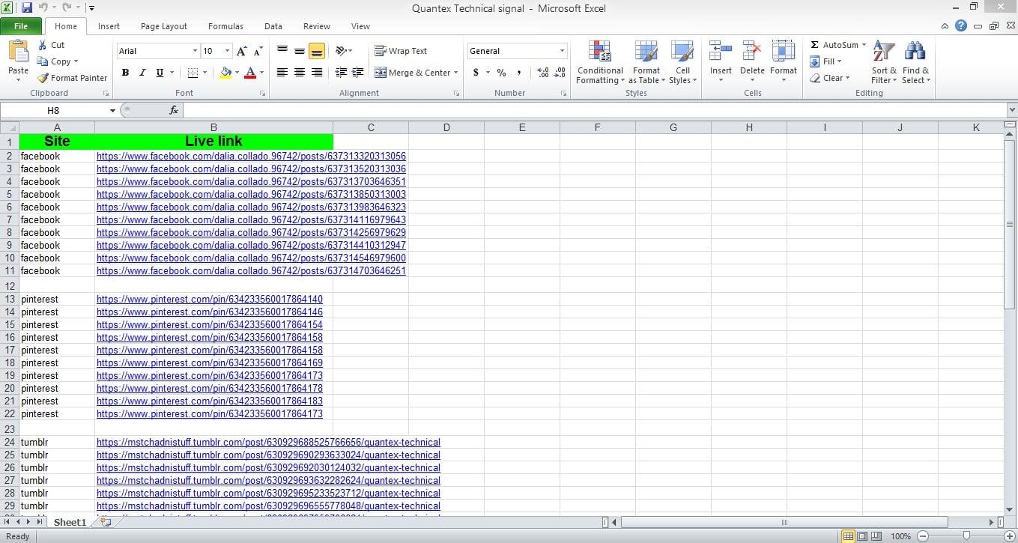Click the Merge & Center icon

pos(381,73)
